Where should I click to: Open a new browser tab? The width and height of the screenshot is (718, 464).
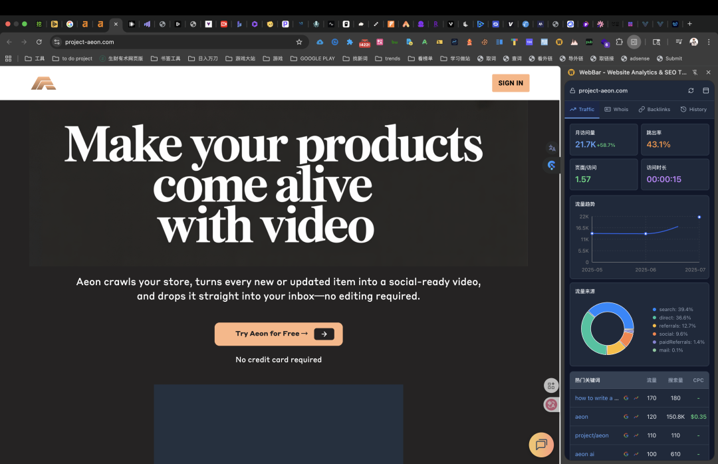point(689,24)
